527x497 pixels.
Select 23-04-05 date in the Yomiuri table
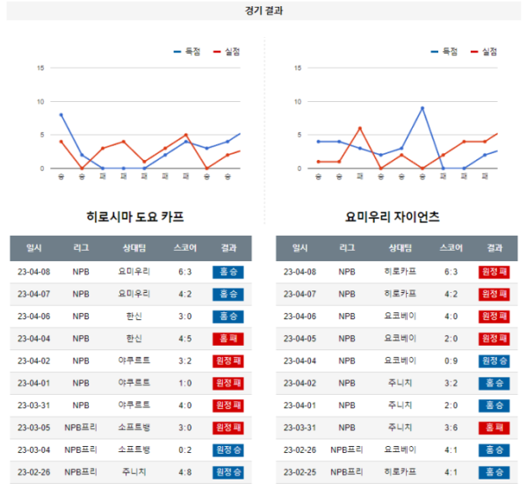300,339
